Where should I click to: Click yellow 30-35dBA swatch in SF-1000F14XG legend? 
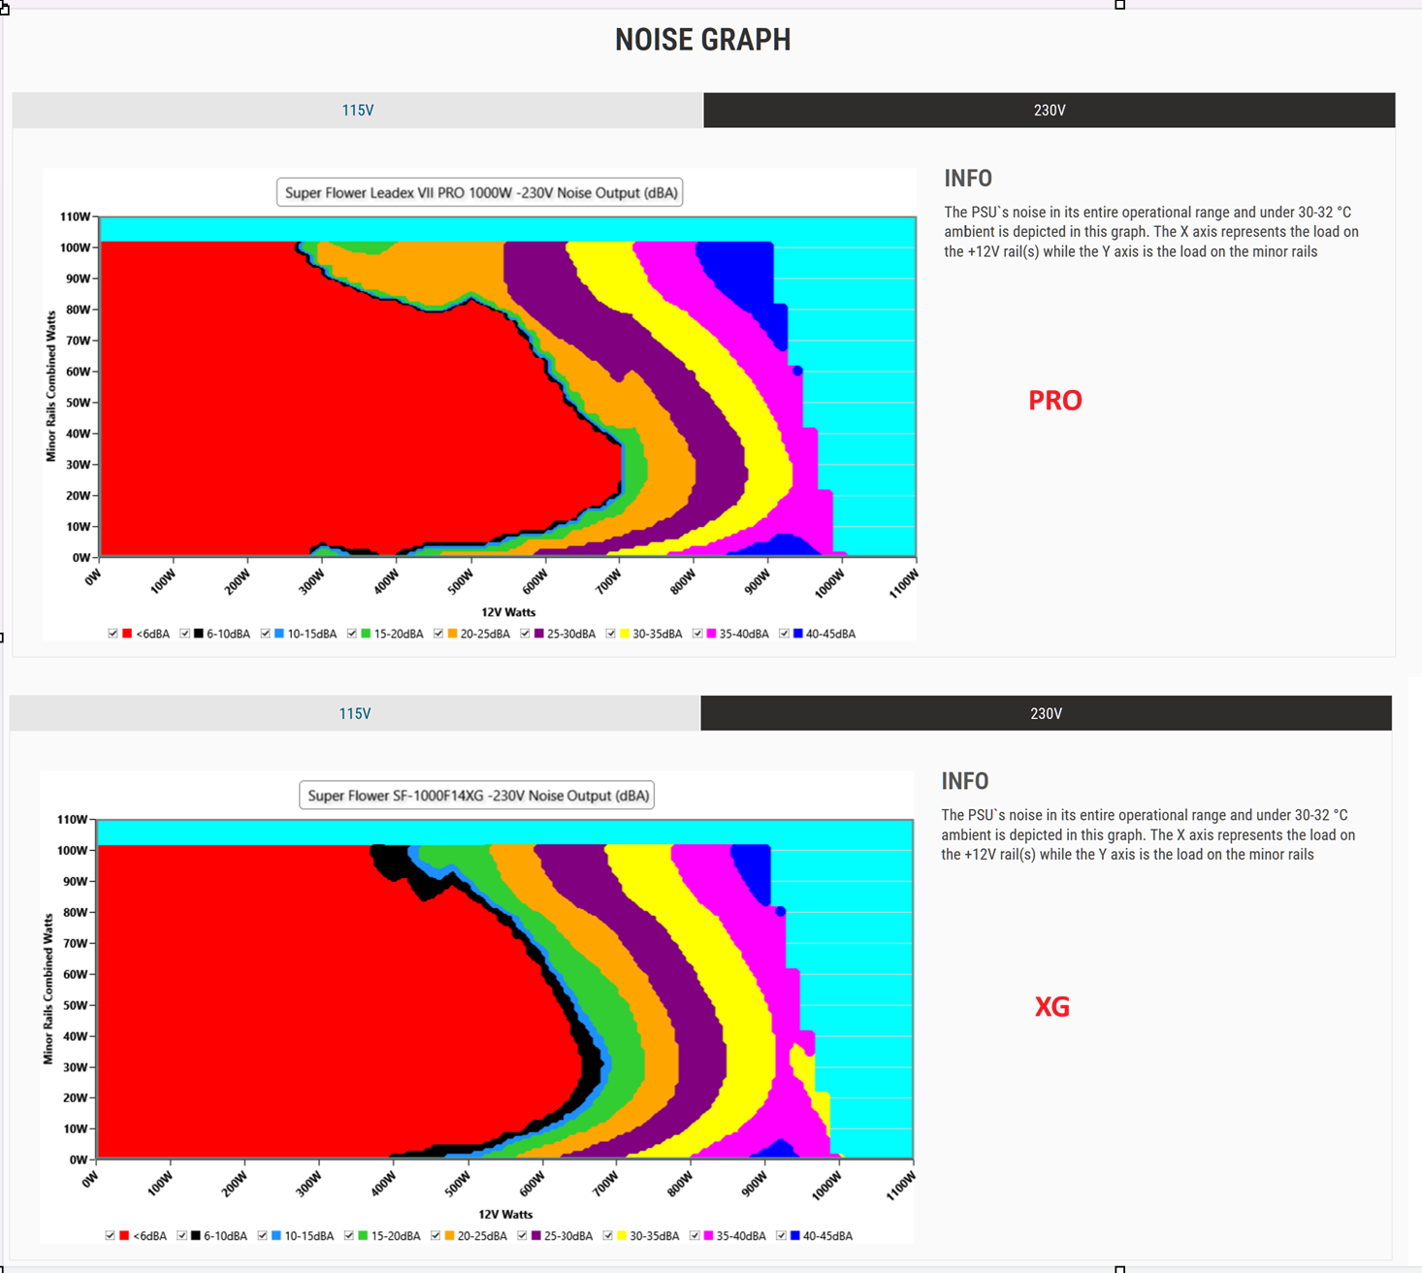pyautogui.click(x=622, y=1236)
